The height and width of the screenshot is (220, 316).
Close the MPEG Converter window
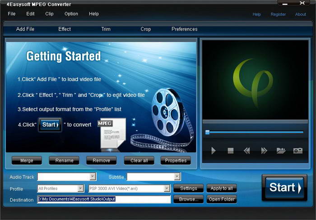click(302, 3)
